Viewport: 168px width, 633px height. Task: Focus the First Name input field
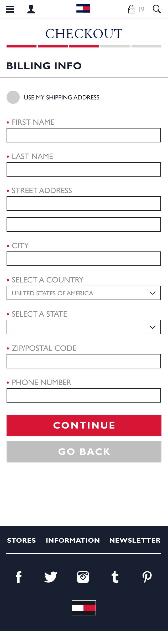pos(84,135)
